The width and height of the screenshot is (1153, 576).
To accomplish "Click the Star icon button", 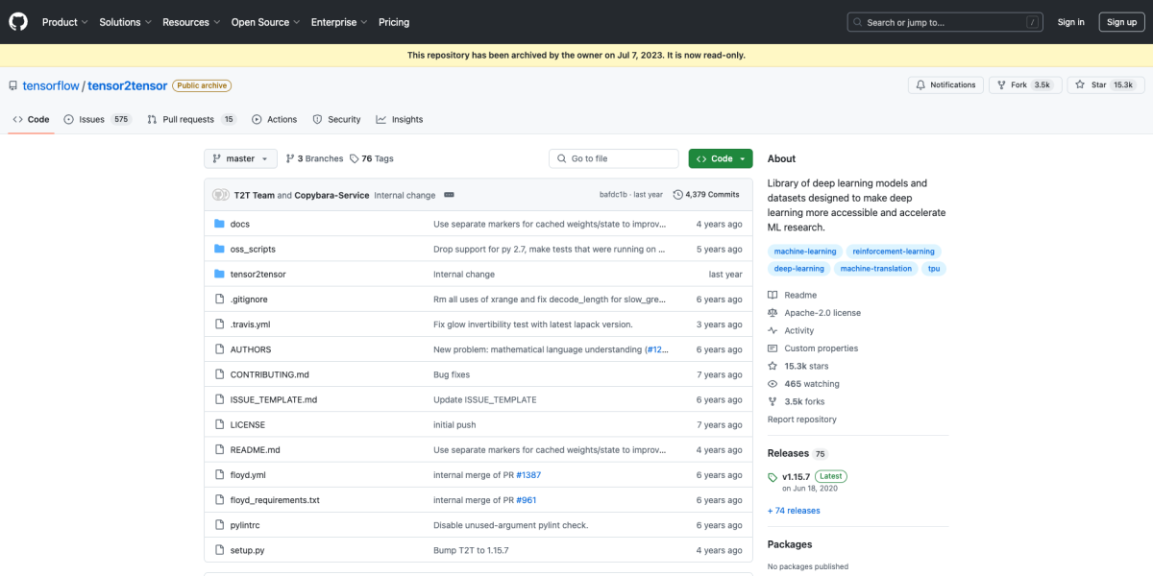I will pyautogui.click(x=1081, y=85).
